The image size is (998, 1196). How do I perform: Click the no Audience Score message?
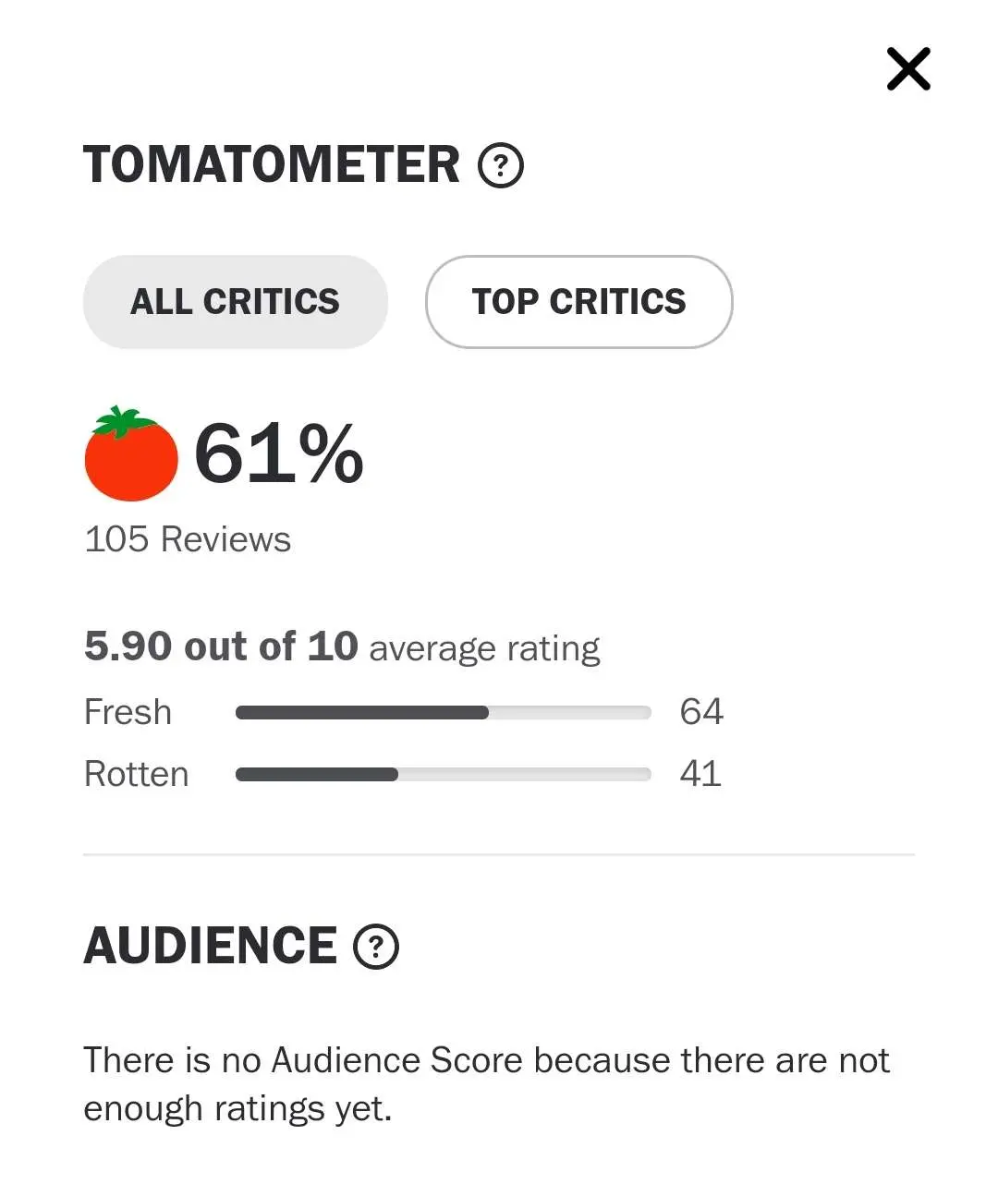[486, 1084]
